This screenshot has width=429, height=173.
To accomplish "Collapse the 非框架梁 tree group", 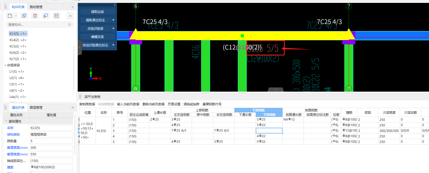I will (6, 65).
